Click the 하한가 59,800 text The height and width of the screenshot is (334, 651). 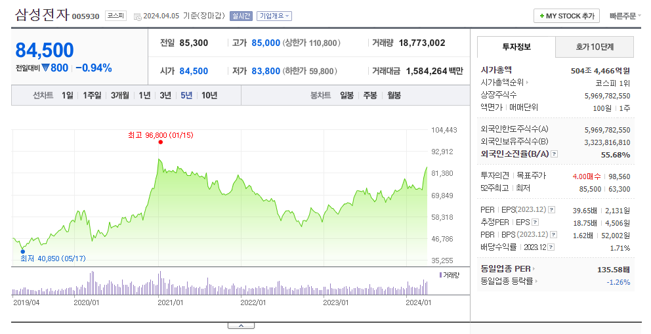[310, 71]
